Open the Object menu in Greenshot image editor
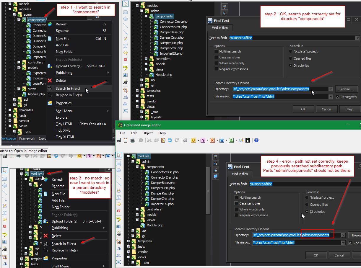The height and width of the screenshot is (268, 361). (148, 133)
